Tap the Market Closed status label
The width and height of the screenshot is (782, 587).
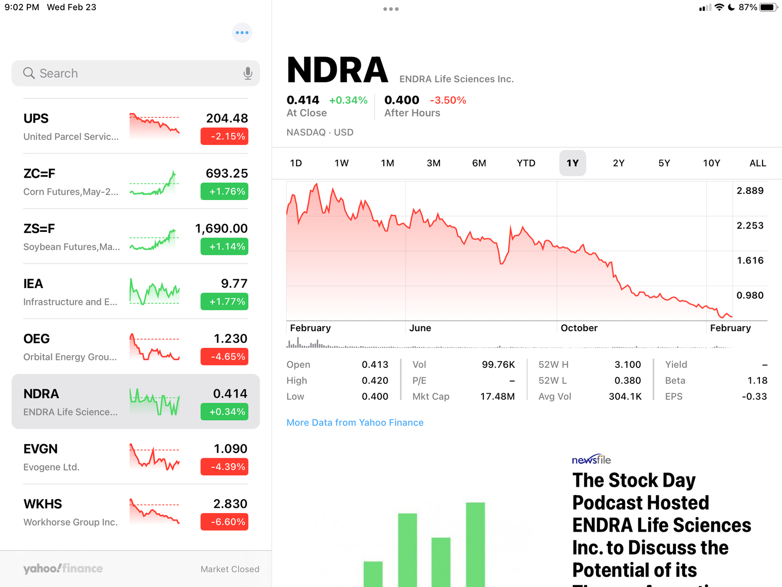tap(230, 569)
